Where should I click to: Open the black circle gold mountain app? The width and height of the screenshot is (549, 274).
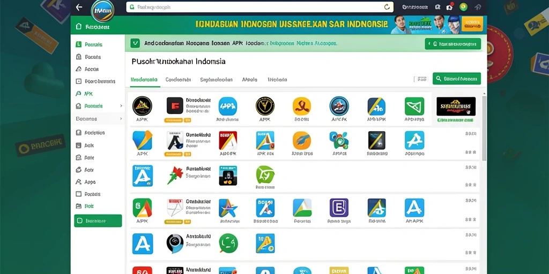pos(142,106)
